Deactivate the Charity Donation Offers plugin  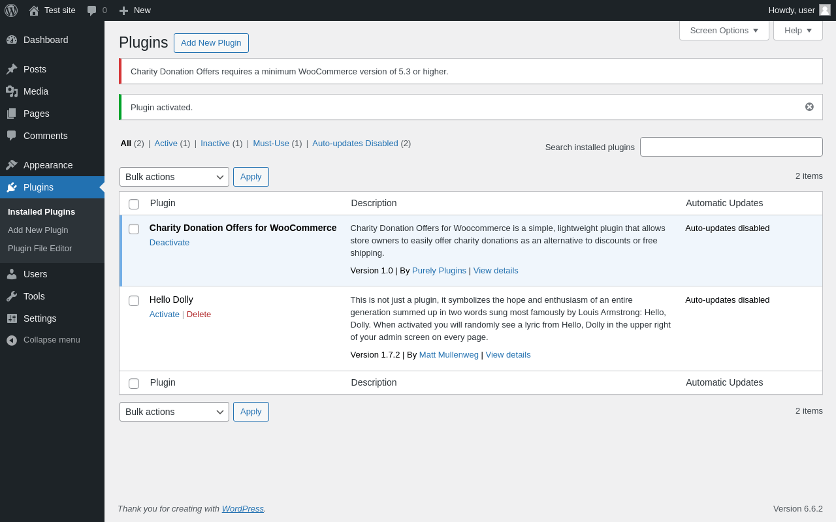[169, 243]
